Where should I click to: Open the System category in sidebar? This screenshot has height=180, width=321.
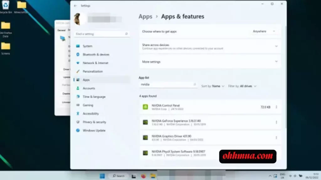pyautogui.click(x=102, y=46)
